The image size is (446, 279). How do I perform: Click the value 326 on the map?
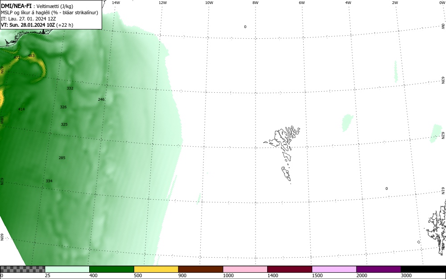coord(63,107)
